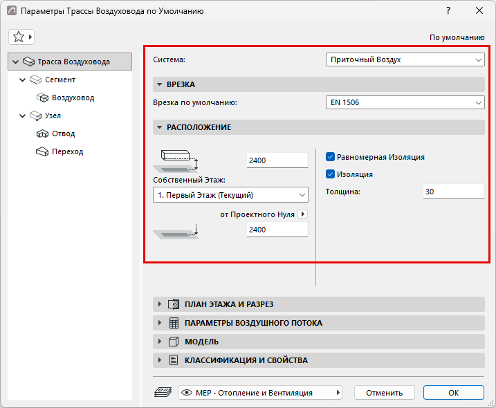The height and width of the screenshot is (408, 496).
Task: Select the Сегмент tree item
Action: tap(60, 80)
